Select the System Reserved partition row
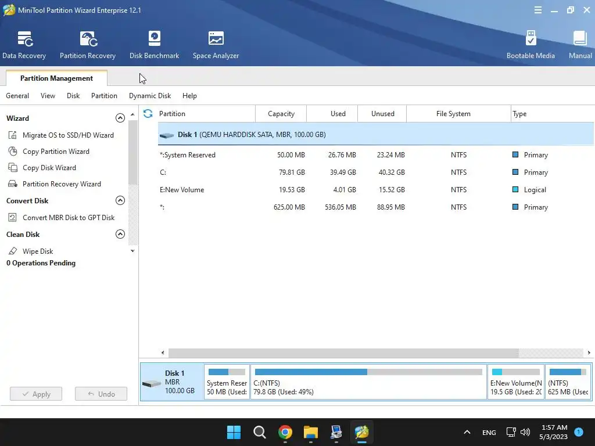Viewport: 595px width, 446px height. coord(376,154)
